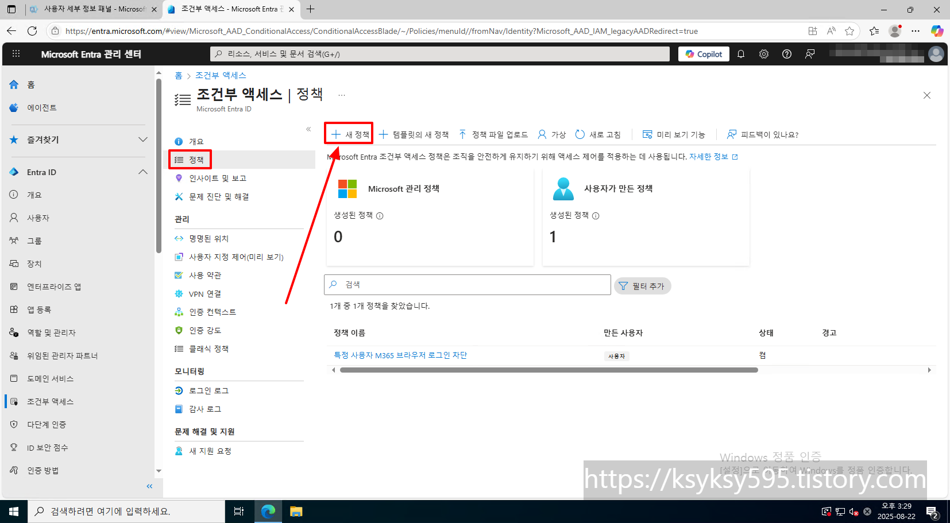Click 가상 (What If) toolbar button

click(551, 134)
